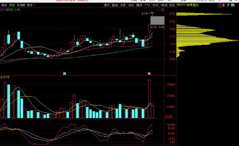
Task: Click the 80.00 oscillator axis label
Action: 171,128
